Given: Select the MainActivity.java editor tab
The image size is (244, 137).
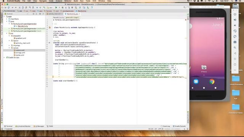Looking at the screenshot, I should [x=72, y=14].
